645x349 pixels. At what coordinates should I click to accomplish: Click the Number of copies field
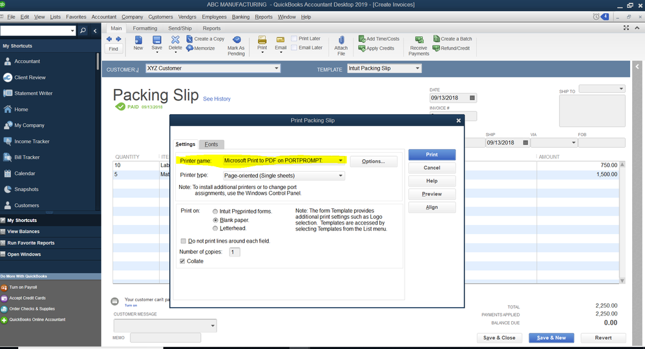tap(235, 252)
